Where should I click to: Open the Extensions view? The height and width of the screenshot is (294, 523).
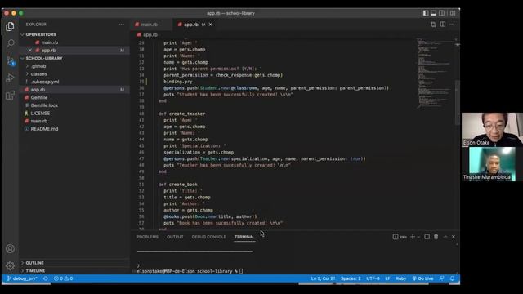[x=10, y=96]
